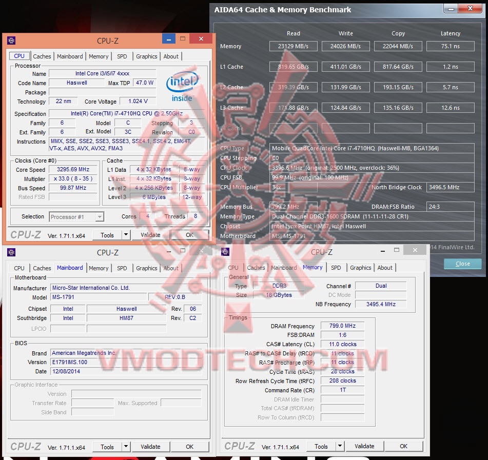This screenshot has height=460, width=488.
Task: Click BIOS Date 12/08/2014
Action: tap(126, 371)
